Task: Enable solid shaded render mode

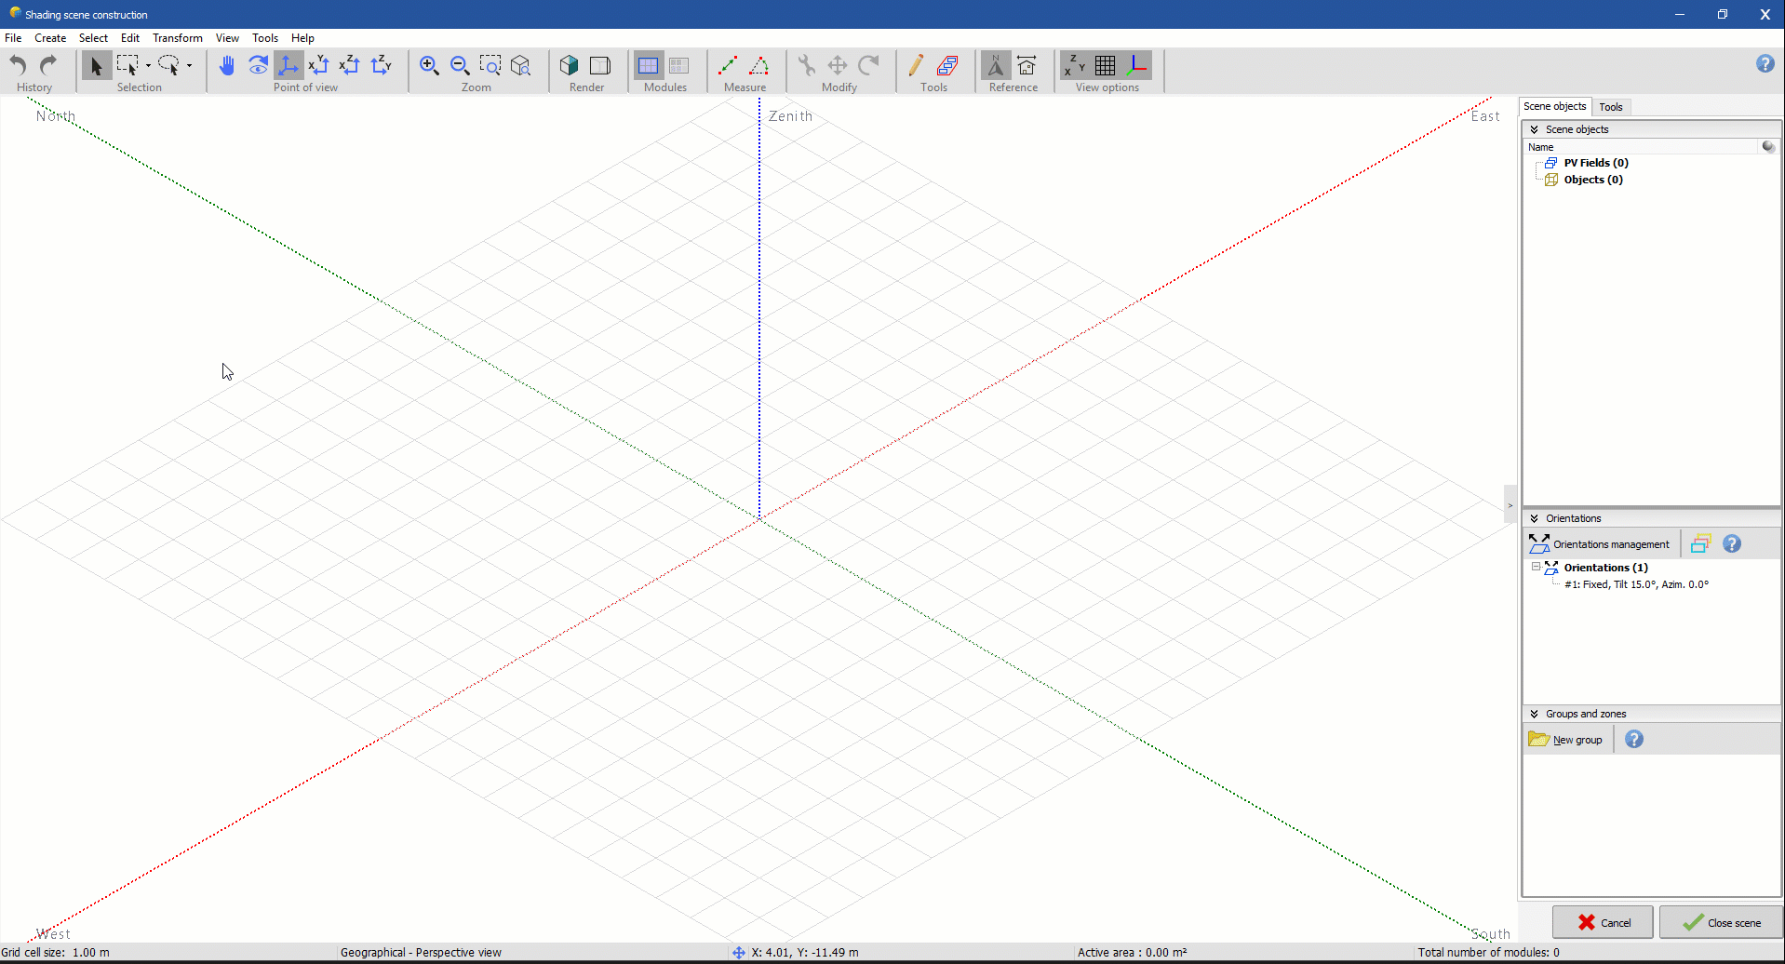Action: (x=570, y=65)
